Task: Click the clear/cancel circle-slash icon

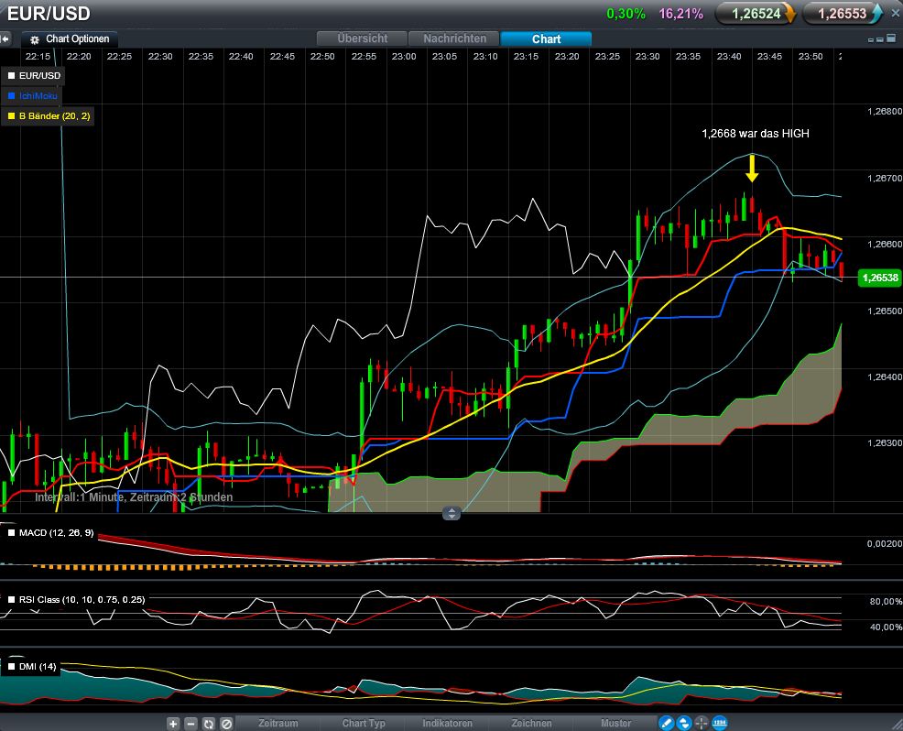Action: pyautogui.click(x=226, y=724)
